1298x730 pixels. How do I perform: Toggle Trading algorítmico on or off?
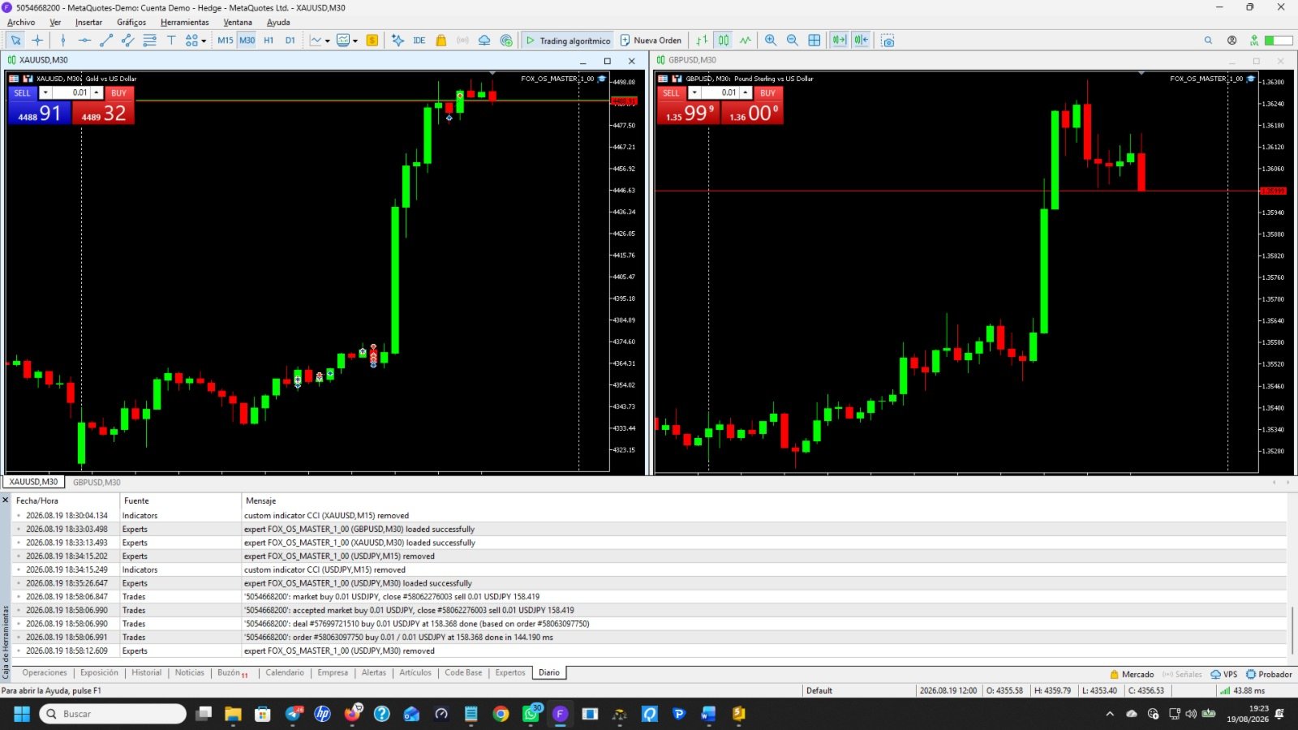(x=567, y=40)
